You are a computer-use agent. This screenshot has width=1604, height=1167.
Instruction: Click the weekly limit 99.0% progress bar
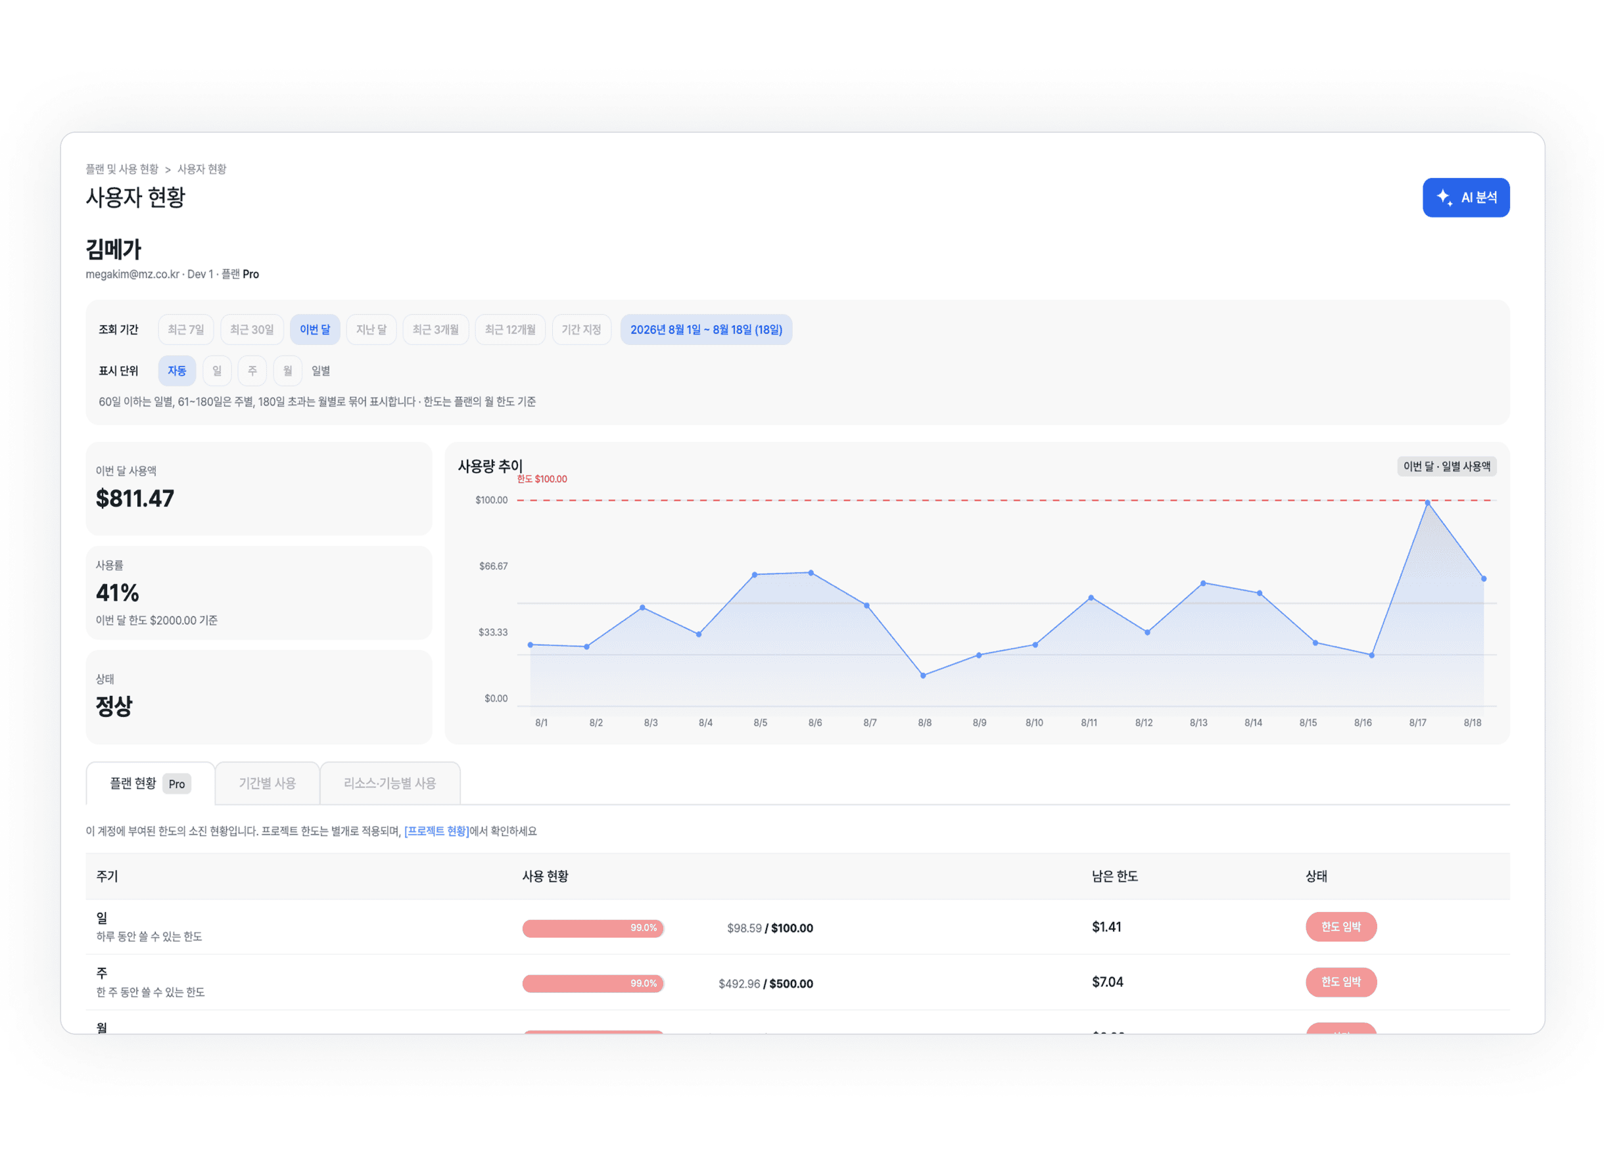(x=594, y=983)
